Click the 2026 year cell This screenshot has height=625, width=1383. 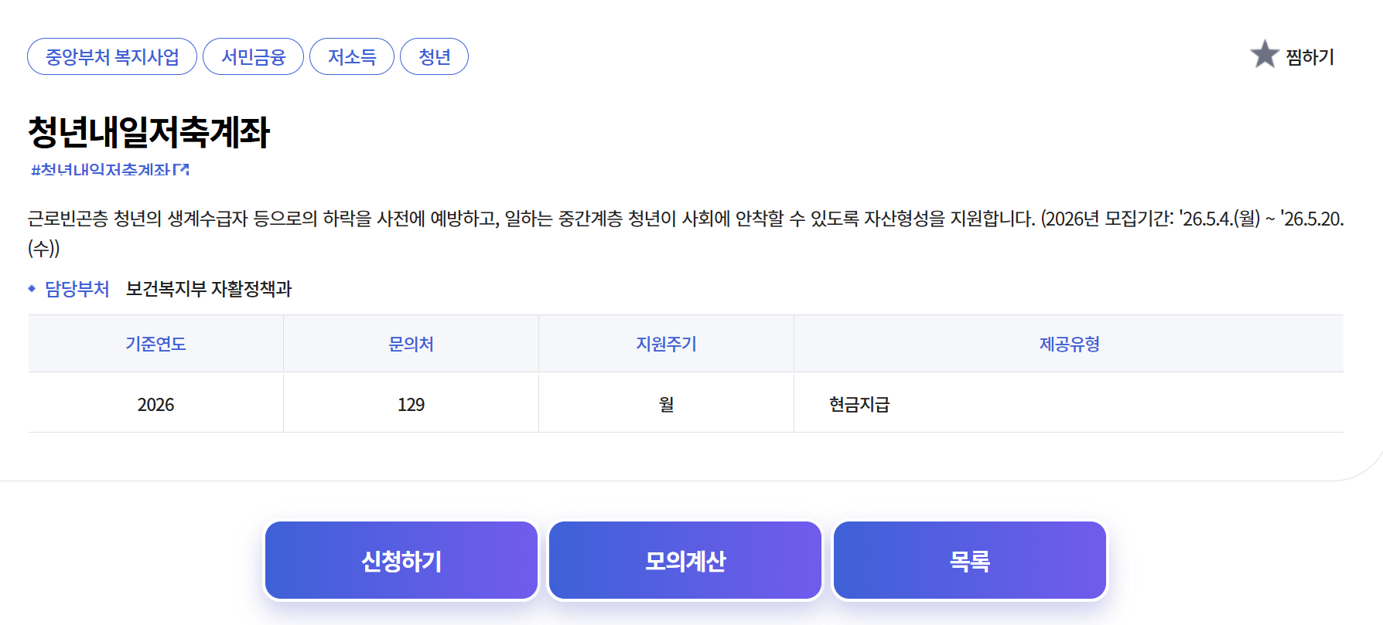(155, 404)
